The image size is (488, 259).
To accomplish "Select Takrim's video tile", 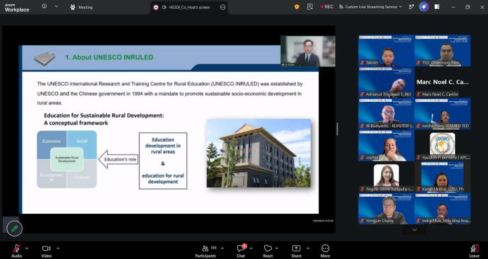I will tap(386, 51).
